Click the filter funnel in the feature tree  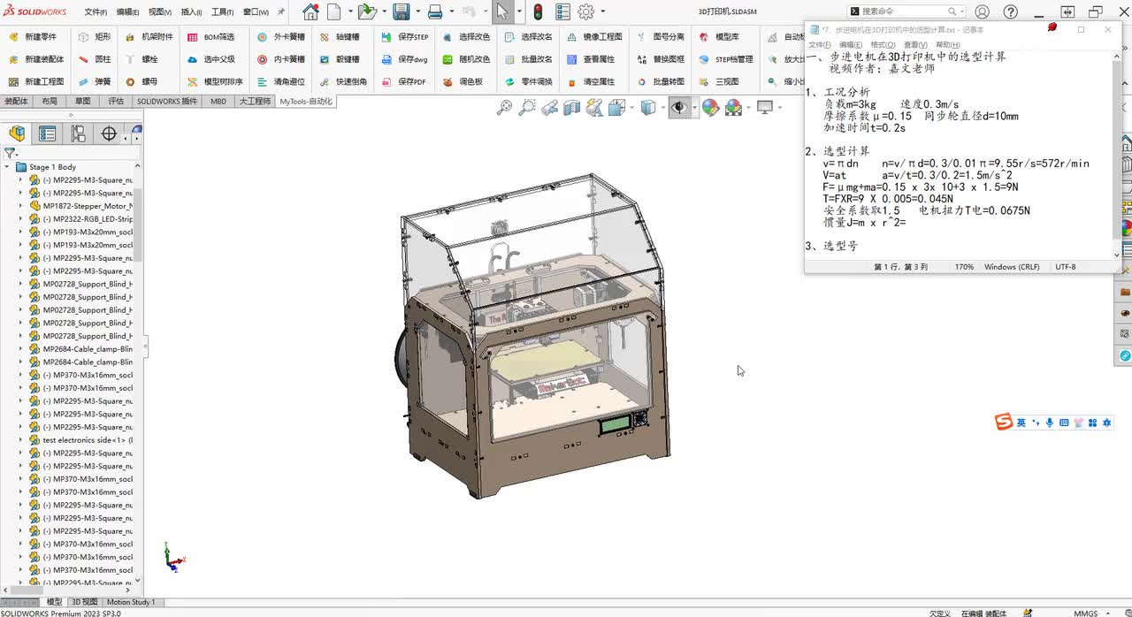click(x=10, y=153)
